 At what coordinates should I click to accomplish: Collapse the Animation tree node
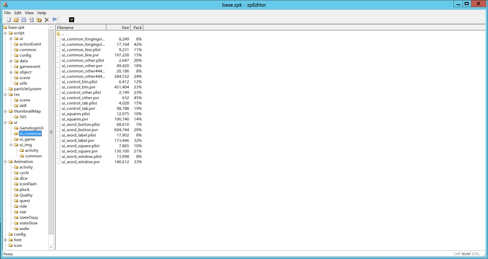(5, 161)
